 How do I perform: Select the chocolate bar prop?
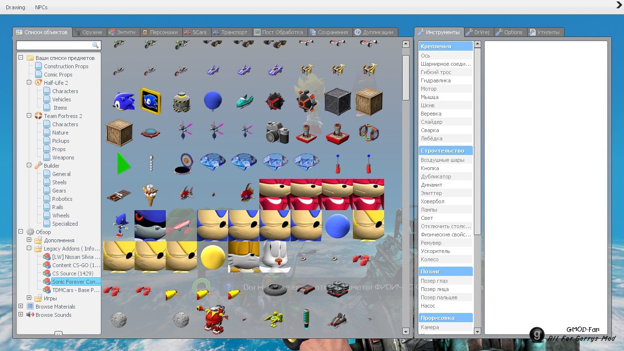pos(119,195)
